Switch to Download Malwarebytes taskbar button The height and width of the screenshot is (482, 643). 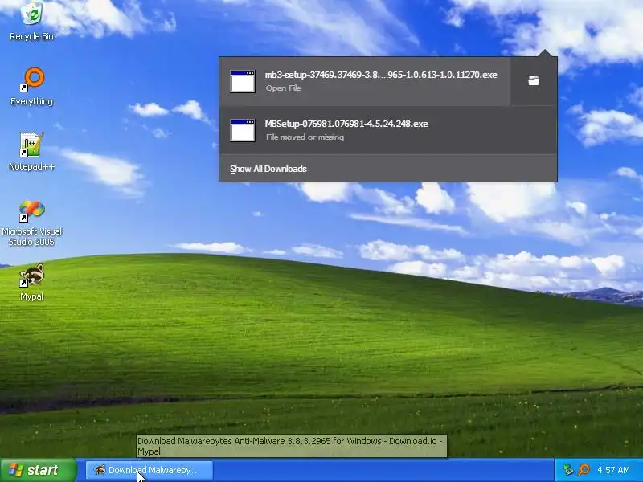click(x=149, y=470)
